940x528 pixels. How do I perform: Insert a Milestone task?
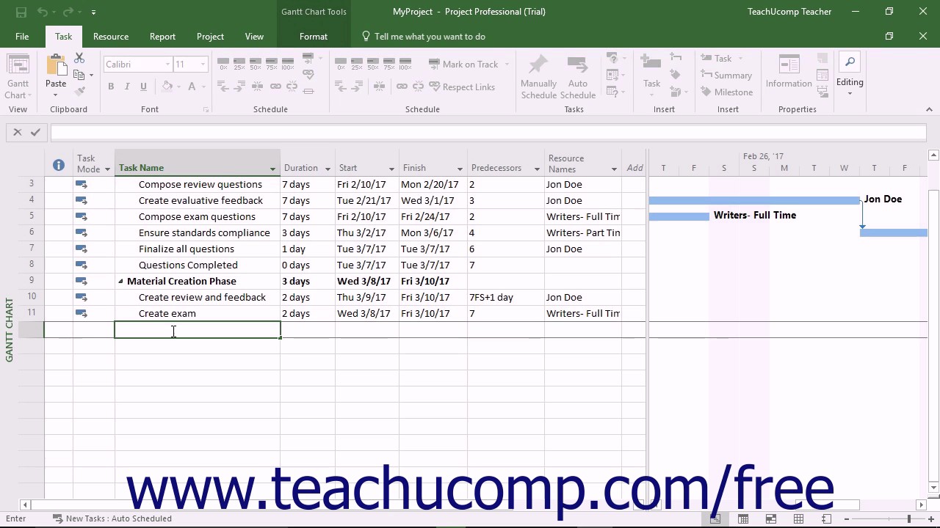click(726, 92)
